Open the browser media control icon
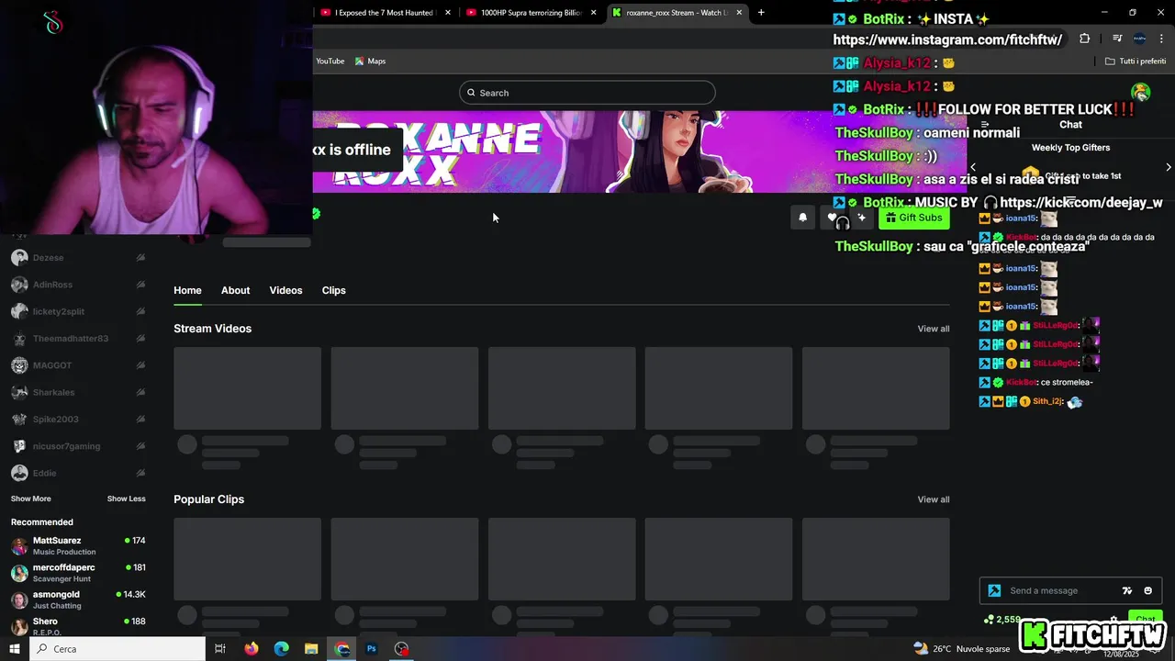 pos(1117,39)
